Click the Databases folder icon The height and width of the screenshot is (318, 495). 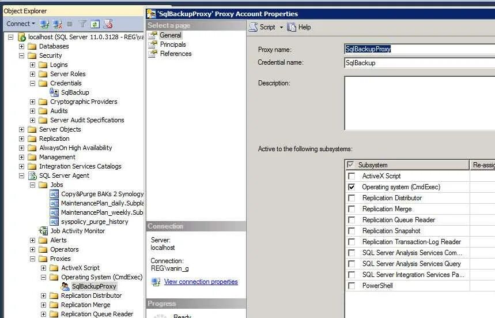click(x=32, y=47)
